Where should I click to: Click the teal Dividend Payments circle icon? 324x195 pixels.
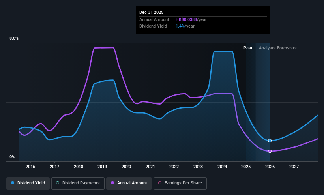click(x=58, y=183)
